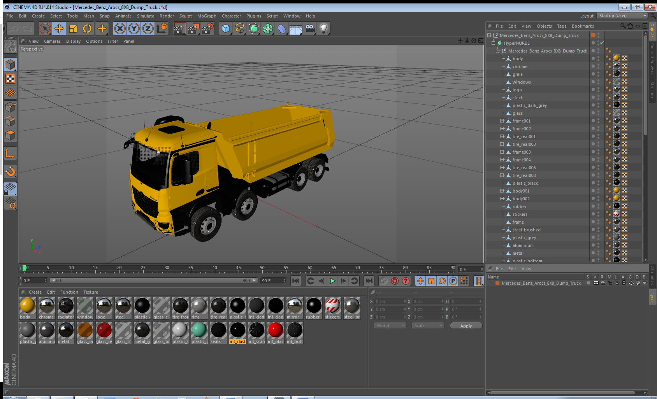Add a camera object
The width and height of the screenshot is (657, 399).
click(x=310, y=28)
